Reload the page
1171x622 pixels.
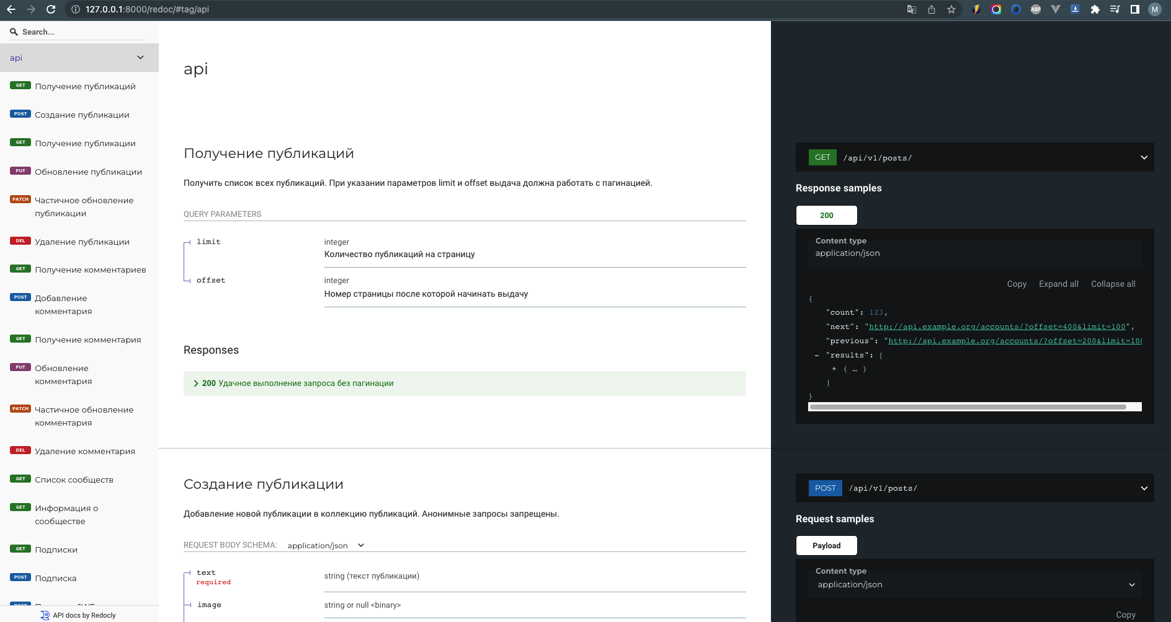tap(51, 9)
